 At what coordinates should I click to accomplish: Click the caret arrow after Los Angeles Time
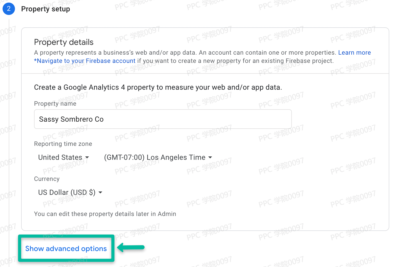point(210,157)
